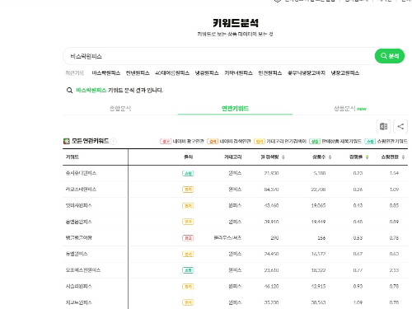The width and height of the screenshot is (412, 309).
Task: Click product count value 156
Action: tap(321, 238)
